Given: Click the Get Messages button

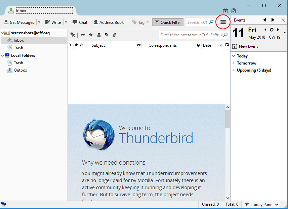Looking at the screenshot, I should [x=19, y=23].
